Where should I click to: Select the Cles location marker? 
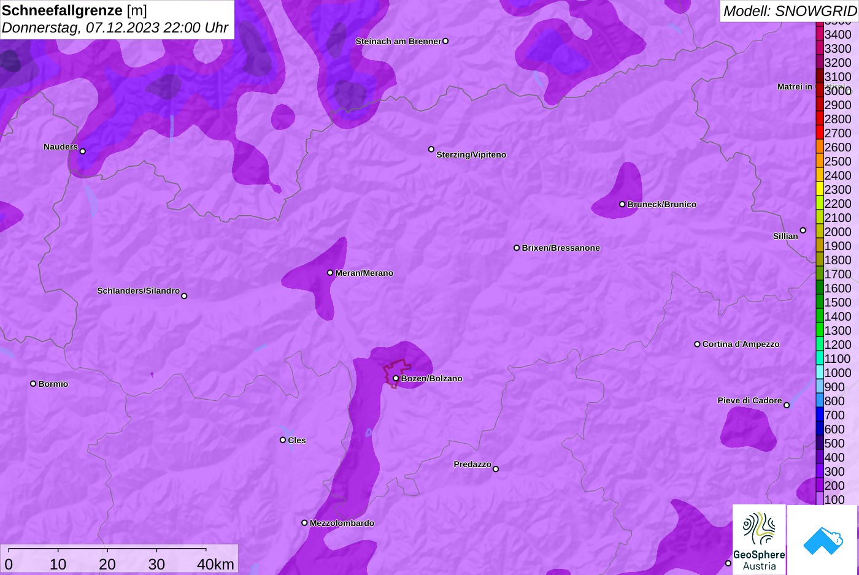point(283,440)
